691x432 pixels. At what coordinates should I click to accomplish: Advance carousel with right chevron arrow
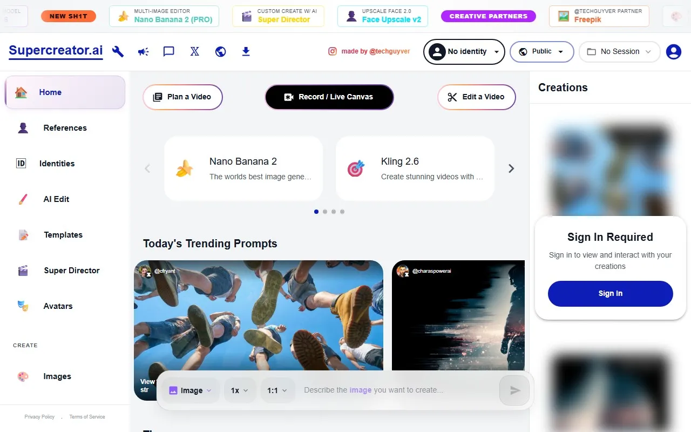pos(511,168)
